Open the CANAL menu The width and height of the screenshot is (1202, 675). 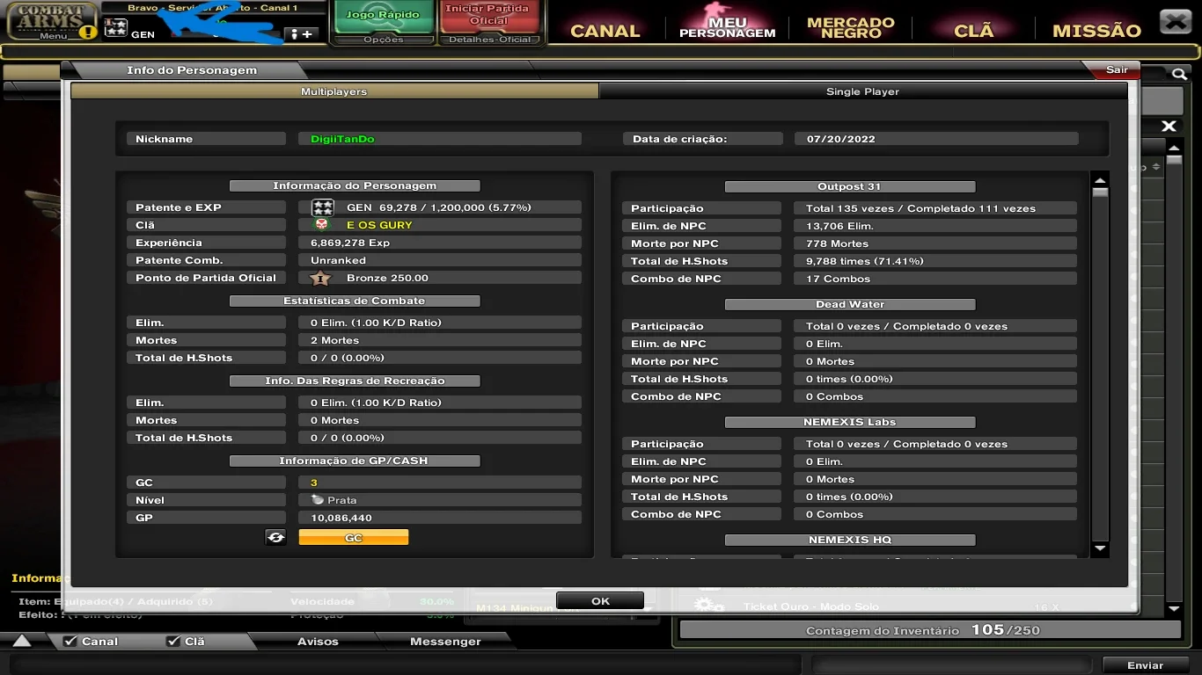(x=605, y=31)
